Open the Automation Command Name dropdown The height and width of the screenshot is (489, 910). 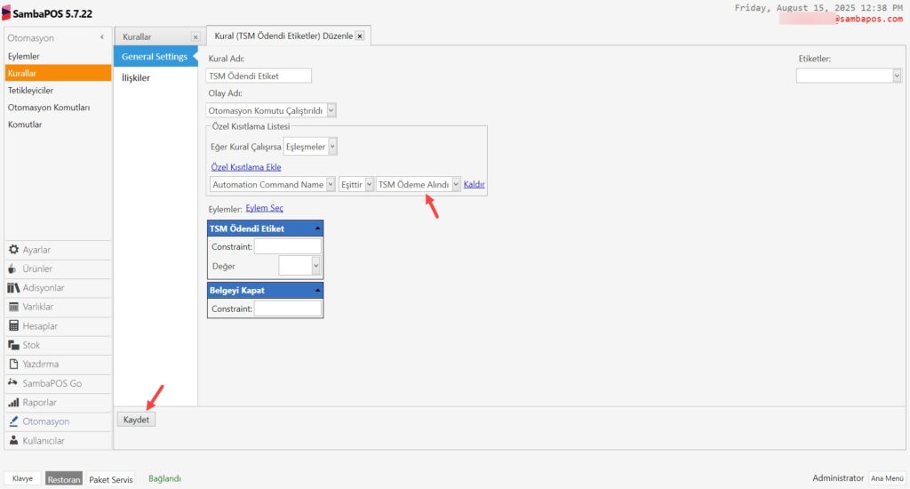coord(331,185)
